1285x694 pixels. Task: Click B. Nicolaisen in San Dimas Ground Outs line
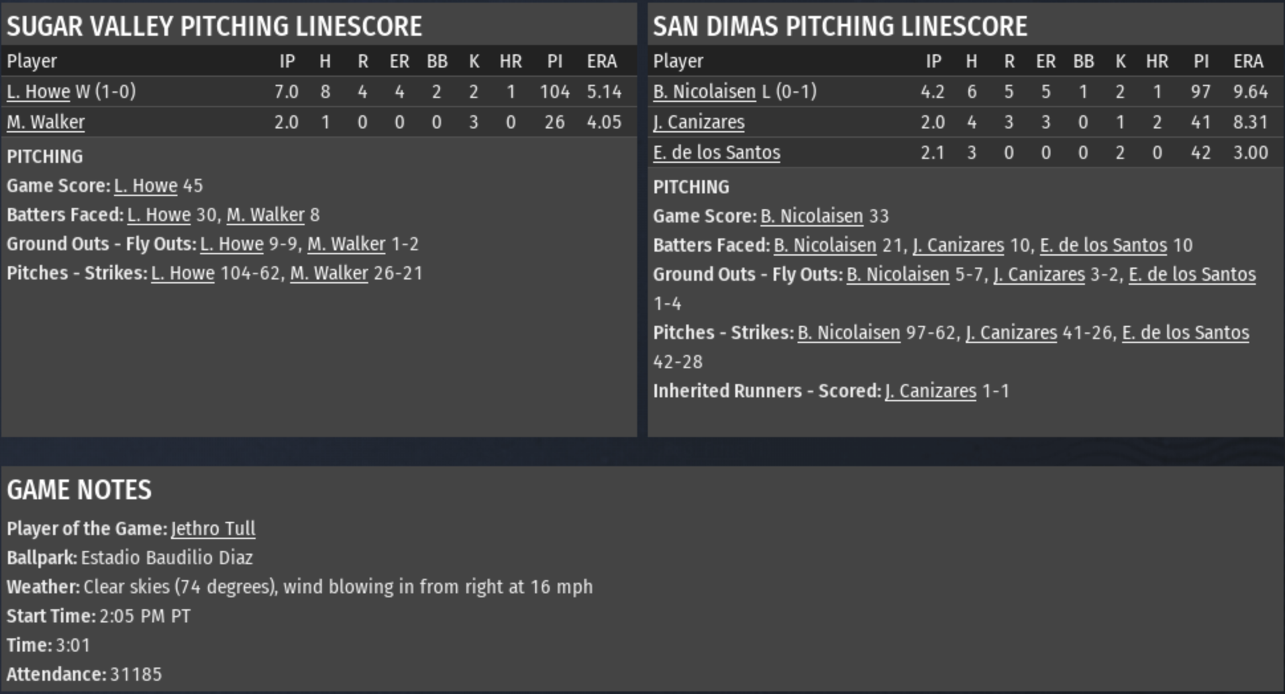tap(898, 274)
